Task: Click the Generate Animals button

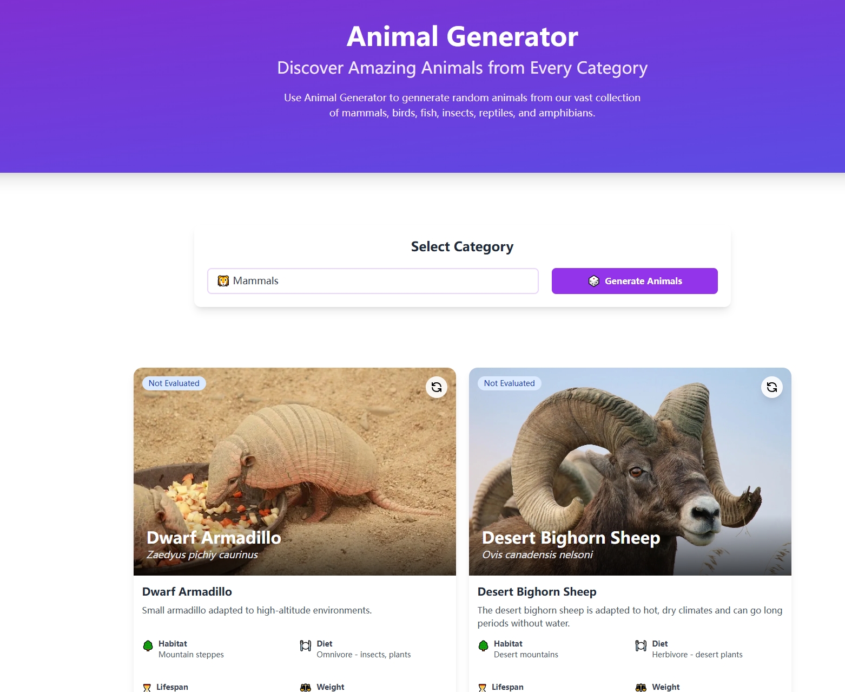Action: click(635, 281)
